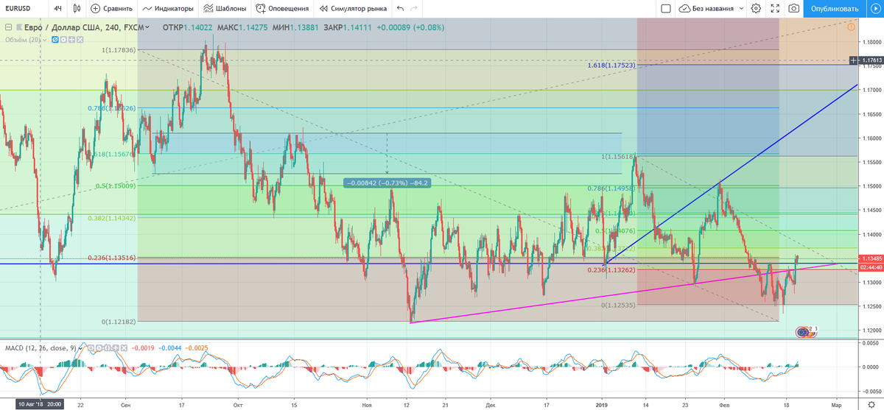Viewport: 884px width, 410px height.
Task: Click the Fibonacci label 1(1.17836)
Action: click(119, 50)
